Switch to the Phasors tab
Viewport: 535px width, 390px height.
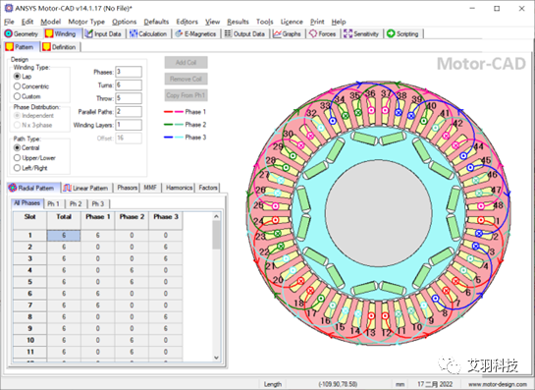(127, 188)
